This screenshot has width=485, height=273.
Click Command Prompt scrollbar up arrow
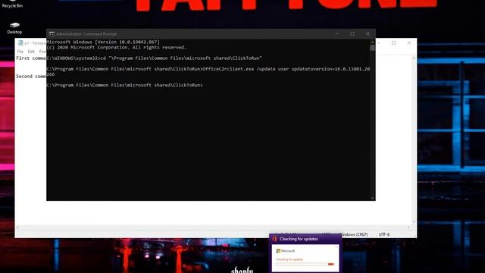click(x=372, y=42)
